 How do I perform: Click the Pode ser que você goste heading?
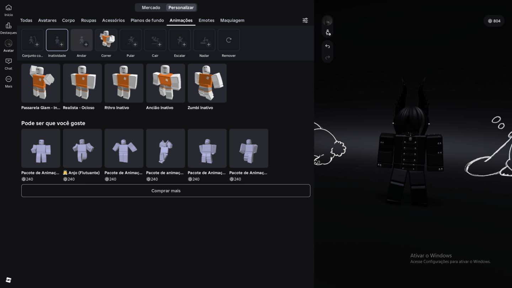(53, 123)
